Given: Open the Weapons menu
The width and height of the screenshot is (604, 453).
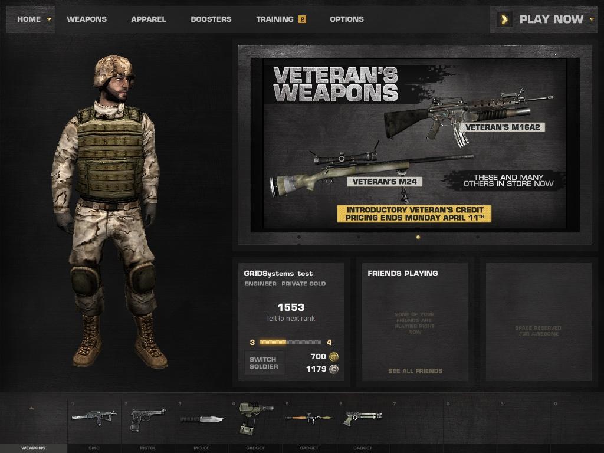Looking at the screenshot, I should click(x=87, y=19).
